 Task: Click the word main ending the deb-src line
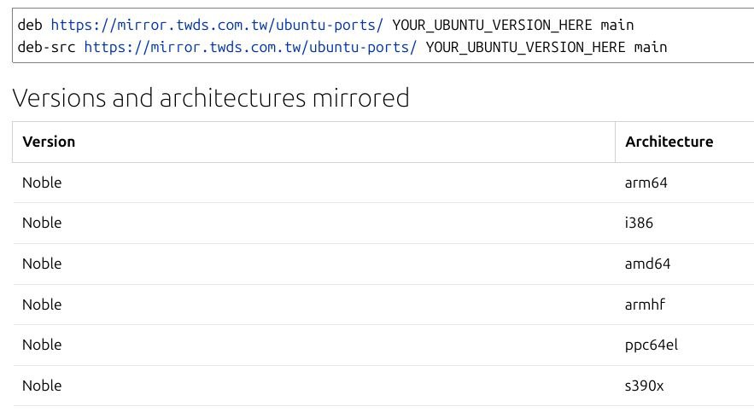pos(651,47)
